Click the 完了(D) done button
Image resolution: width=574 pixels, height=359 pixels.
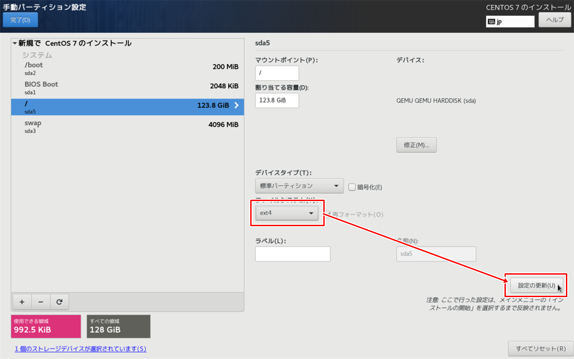(x=20, y=20)
